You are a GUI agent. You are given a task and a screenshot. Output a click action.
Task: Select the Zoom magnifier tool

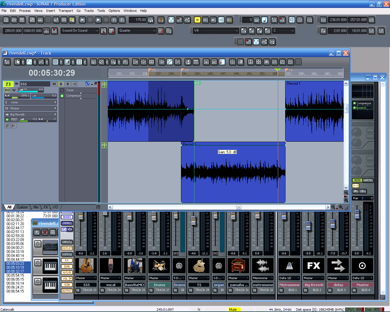(113, 62)
